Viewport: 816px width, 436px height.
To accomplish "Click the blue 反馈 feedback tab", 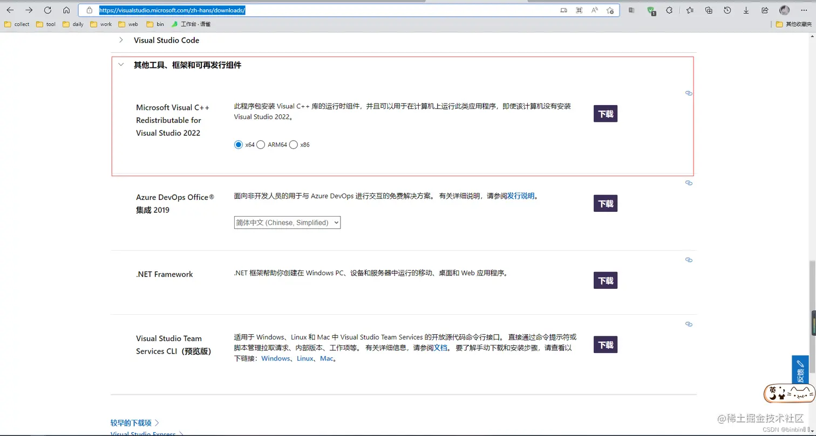I will (x=800, y=371).
